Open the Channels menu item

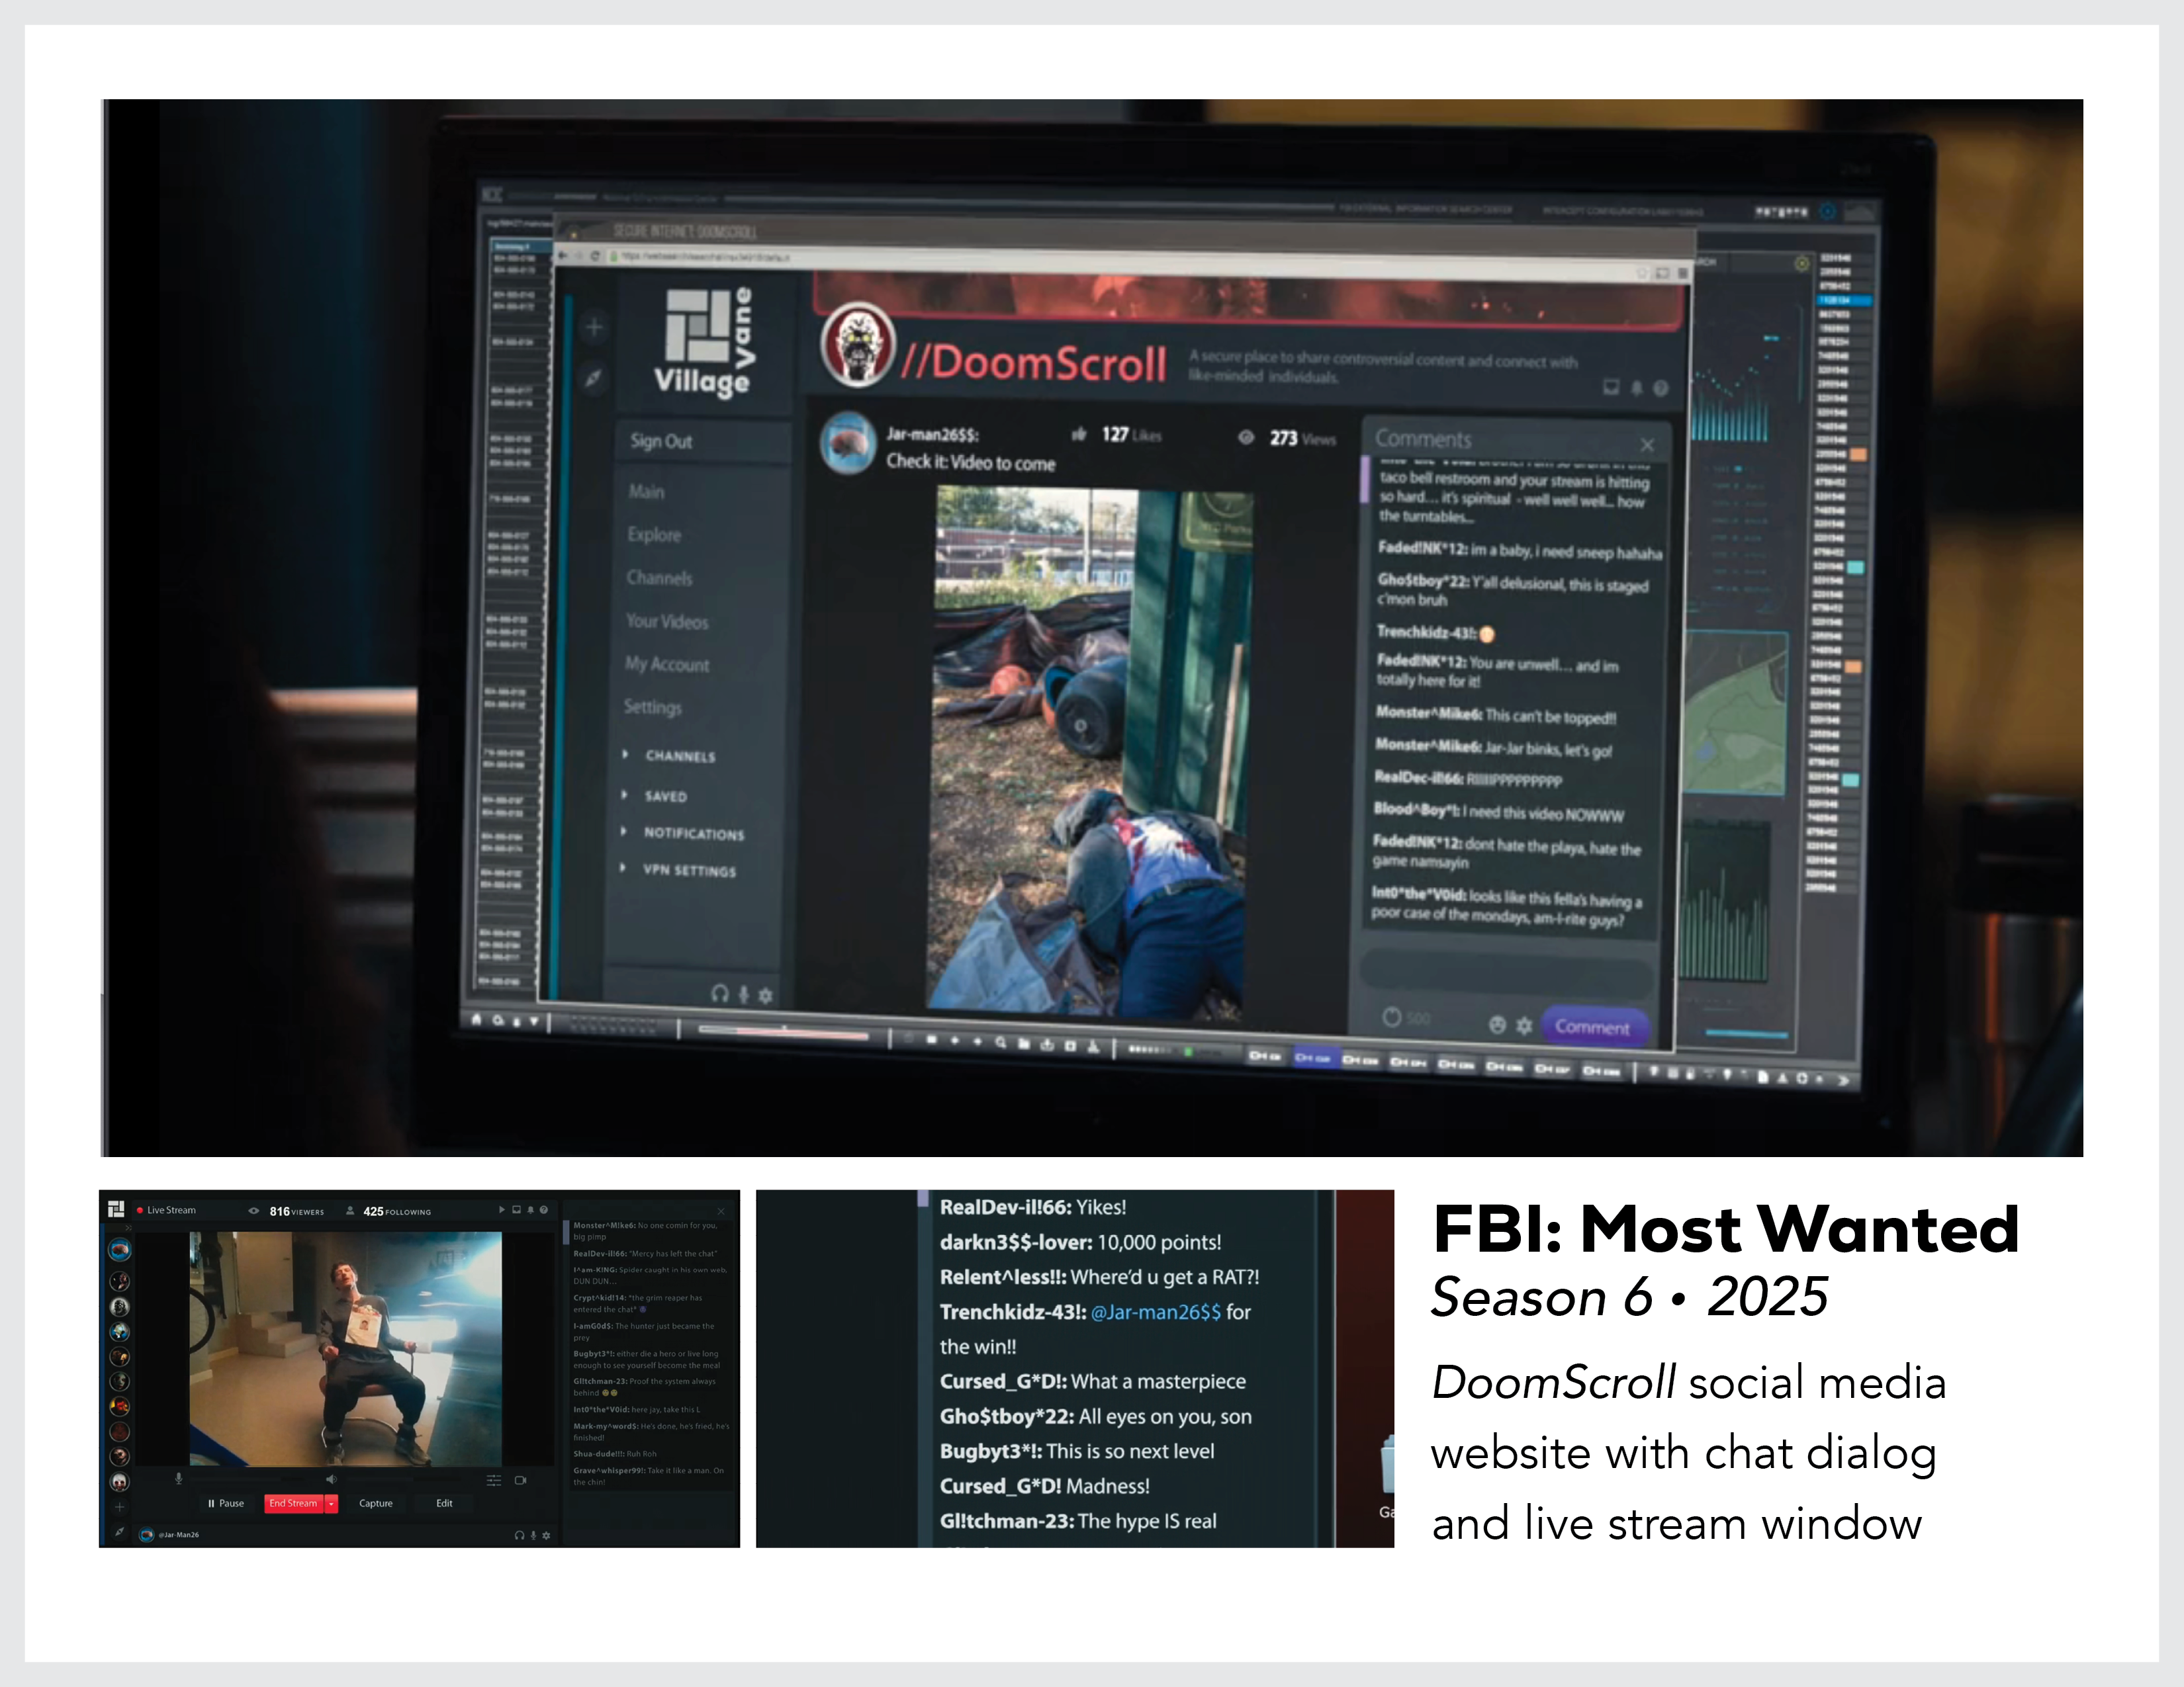[x=659, y=579]
